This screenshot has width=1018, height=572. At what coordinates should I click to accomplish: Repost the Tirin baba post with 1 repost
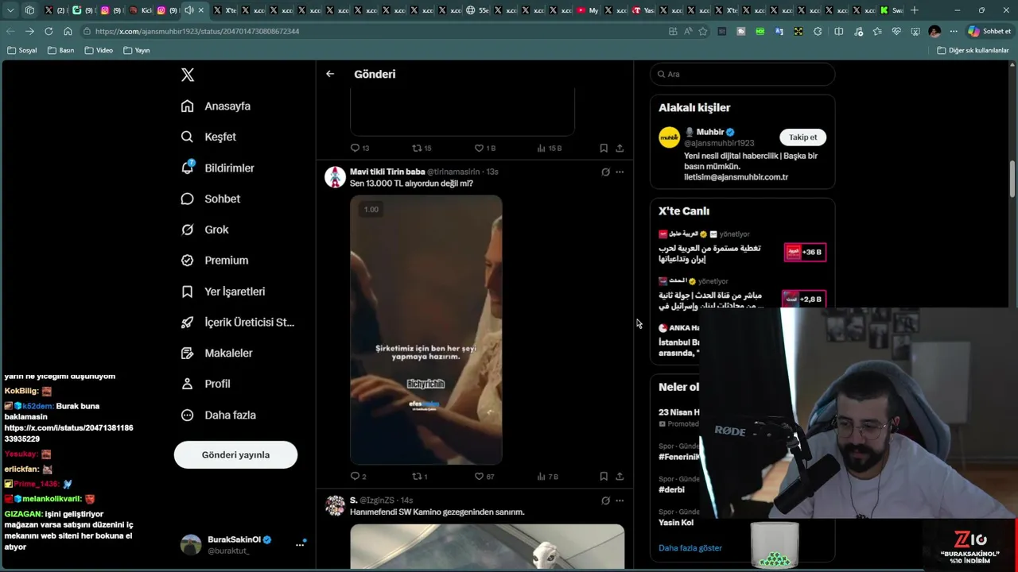(420, 477)
